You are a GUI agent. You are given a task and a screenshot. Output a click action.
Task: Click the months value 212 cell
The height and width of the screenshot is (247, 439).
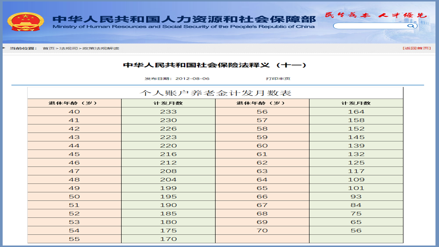point(168,163)
